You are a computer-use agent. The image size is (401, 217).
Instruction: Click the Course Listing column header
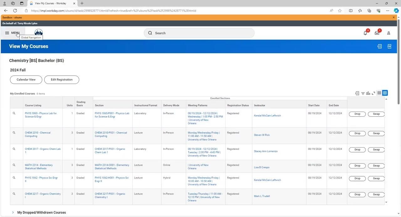coord(33,105)
